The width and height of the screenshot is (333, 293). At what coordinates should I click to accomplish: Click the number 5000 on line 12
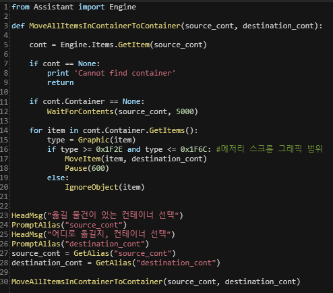[x=185, y=111]
